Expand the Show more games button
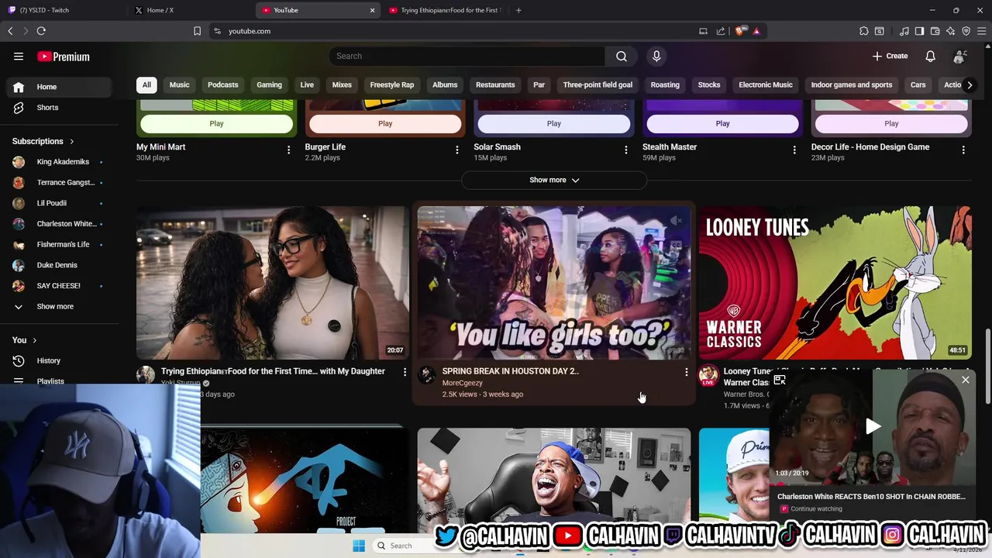Screen dimensions: 992x558 554,180
